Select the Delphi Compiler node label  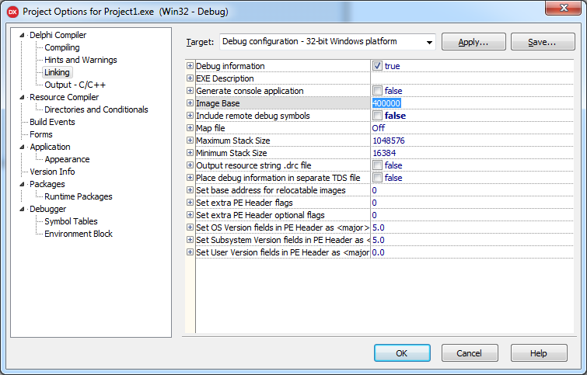coord(58,35)
